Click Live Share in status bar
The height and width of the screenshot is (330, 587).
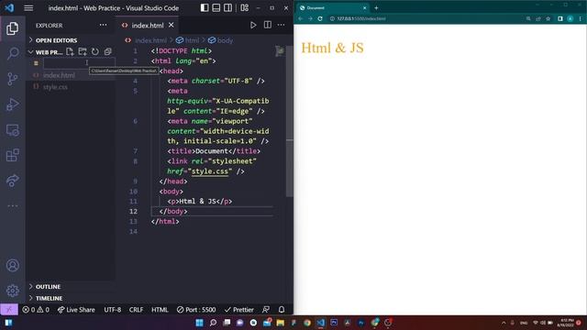[76, 310]
